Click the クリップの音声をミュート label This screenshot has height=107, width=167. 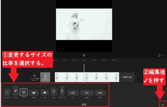coord(35,80)
